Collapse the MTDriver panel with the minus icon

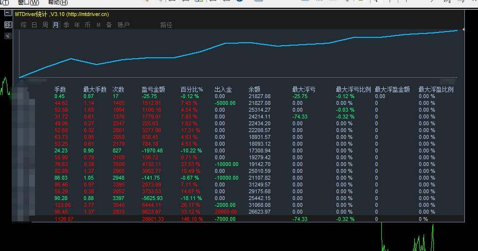tap(8, 13)
